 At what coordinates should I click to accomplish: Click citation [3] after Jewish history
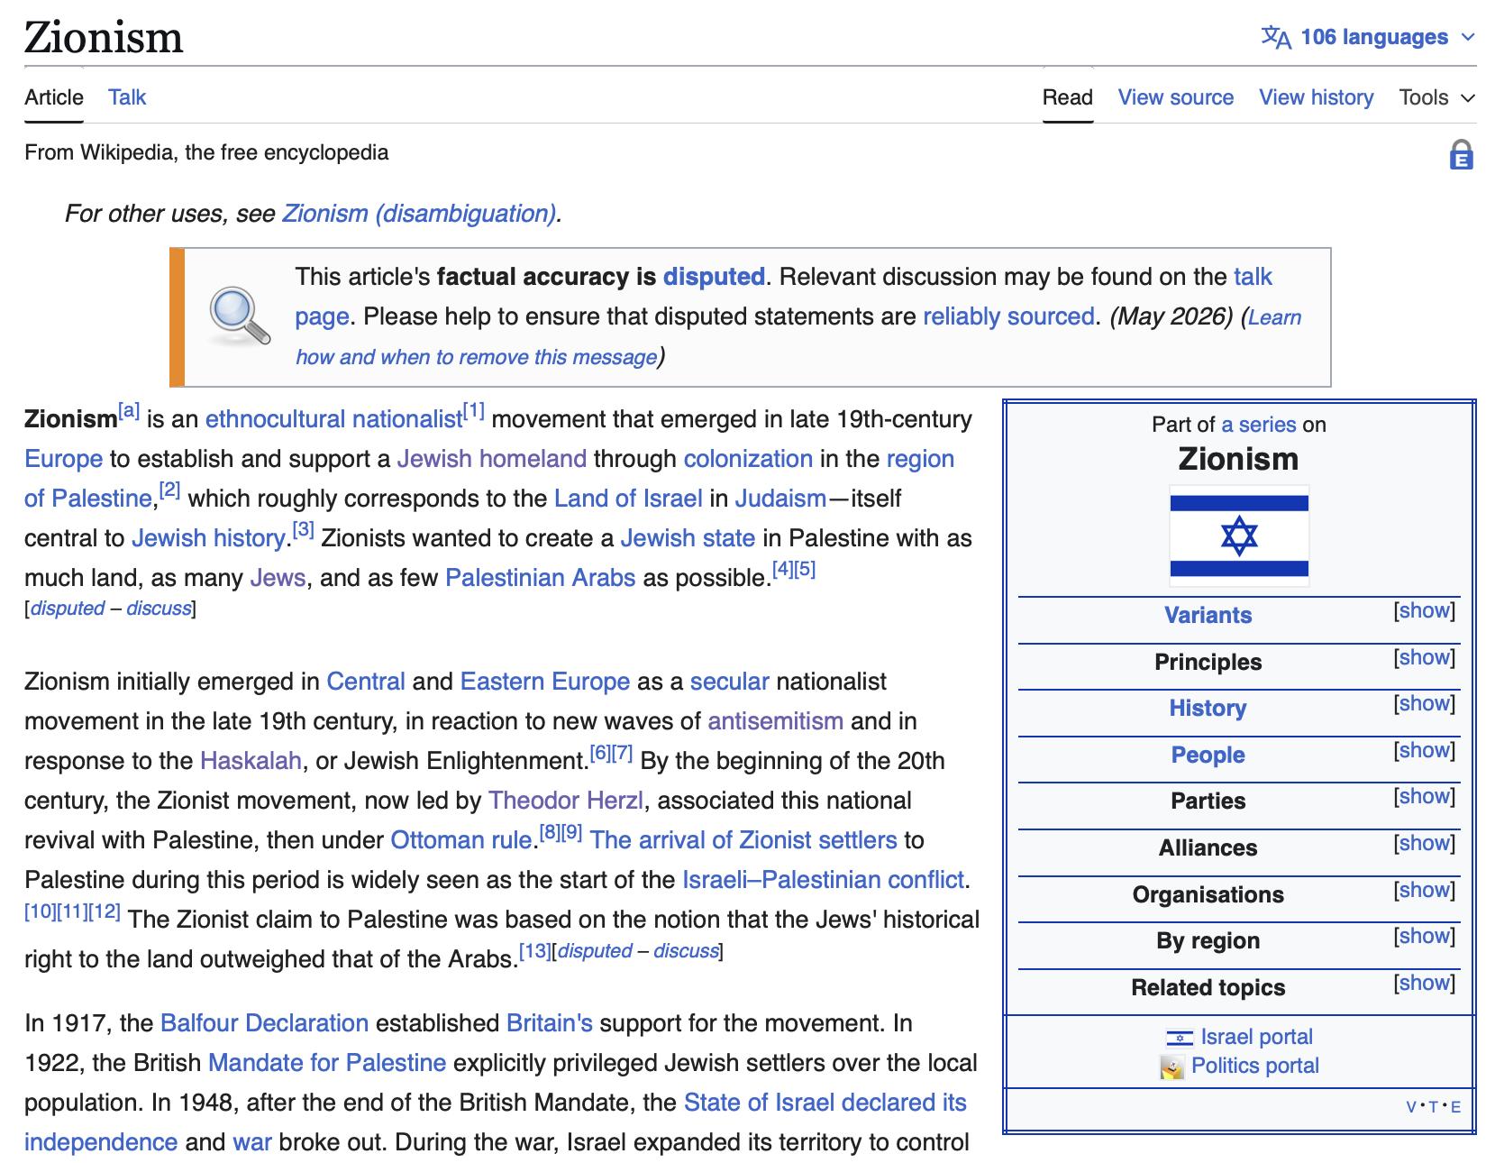pos(303,531)
